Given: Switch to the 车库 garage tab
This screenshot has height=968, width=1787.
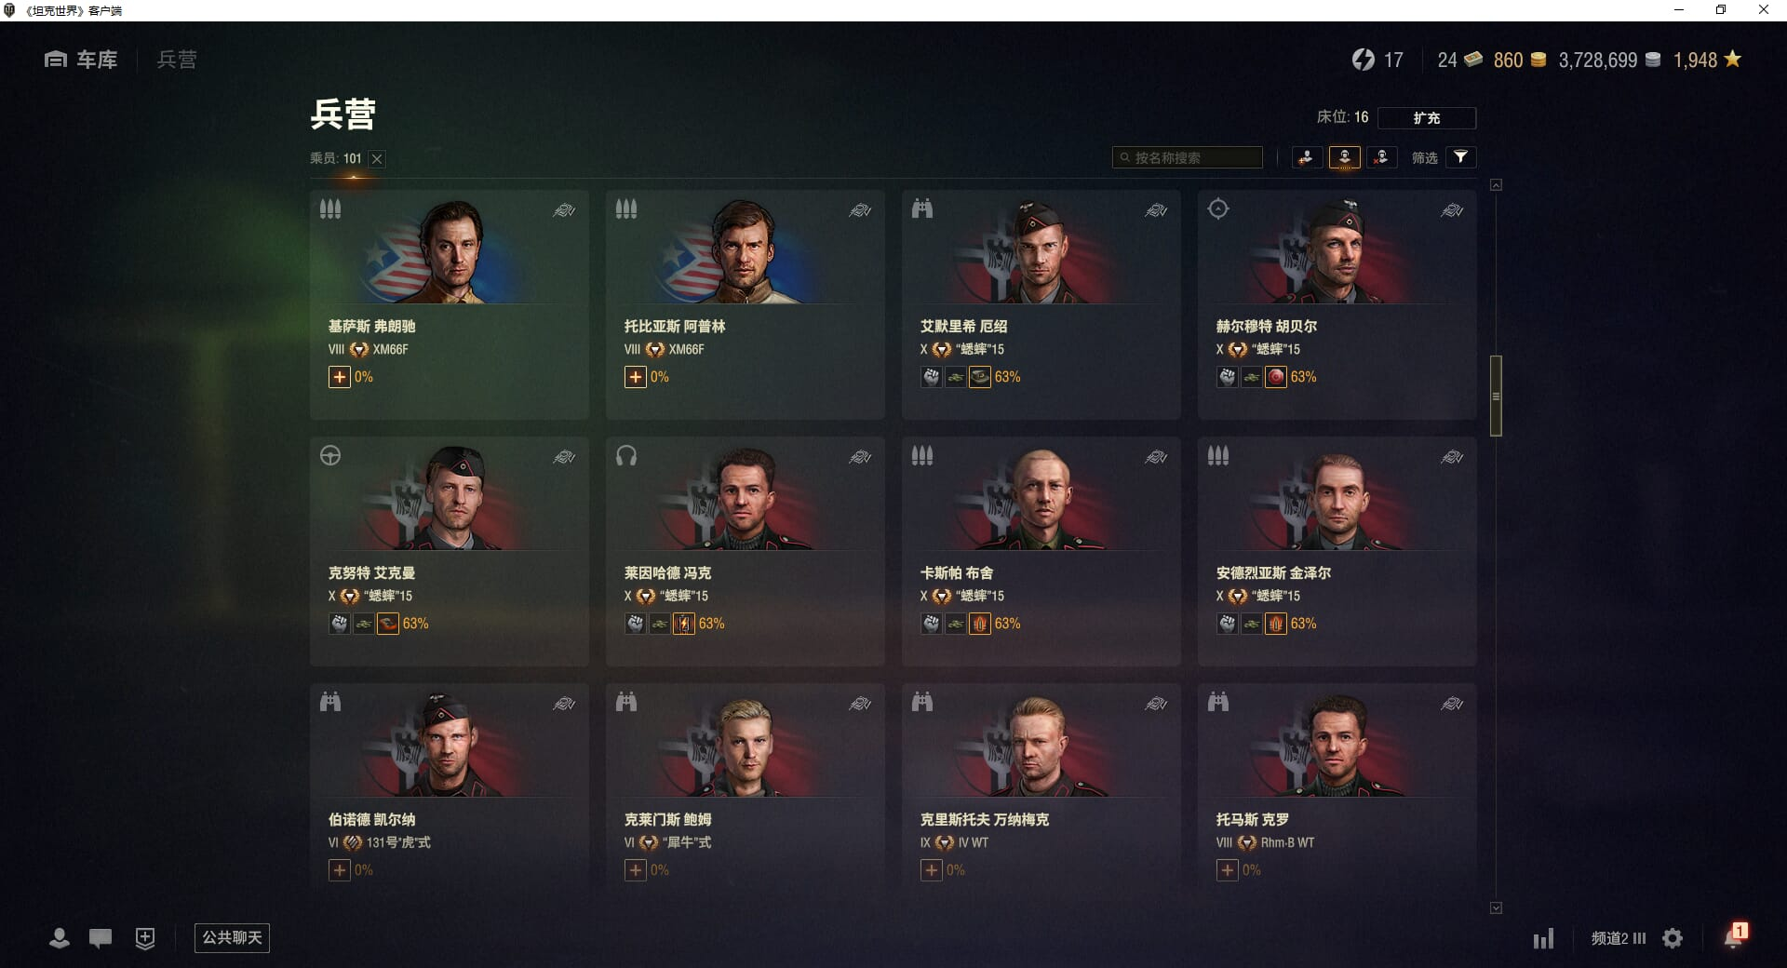Looking at the screenshot, I should click(x=81, y=60).
